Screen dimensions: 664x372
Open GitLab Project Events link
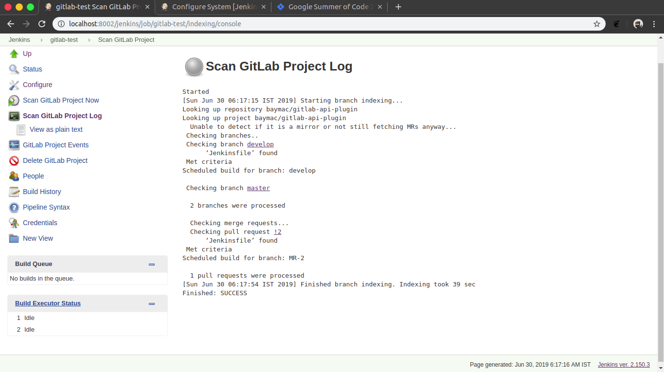pyautogui.click(x=55, y=145)
